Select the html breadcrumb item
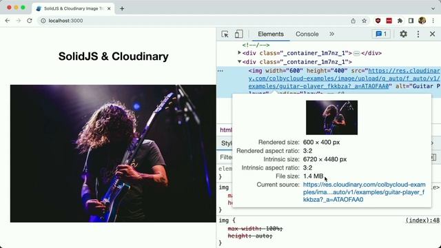The height and width of the screenshot is (248, 441). click(226, 130)
